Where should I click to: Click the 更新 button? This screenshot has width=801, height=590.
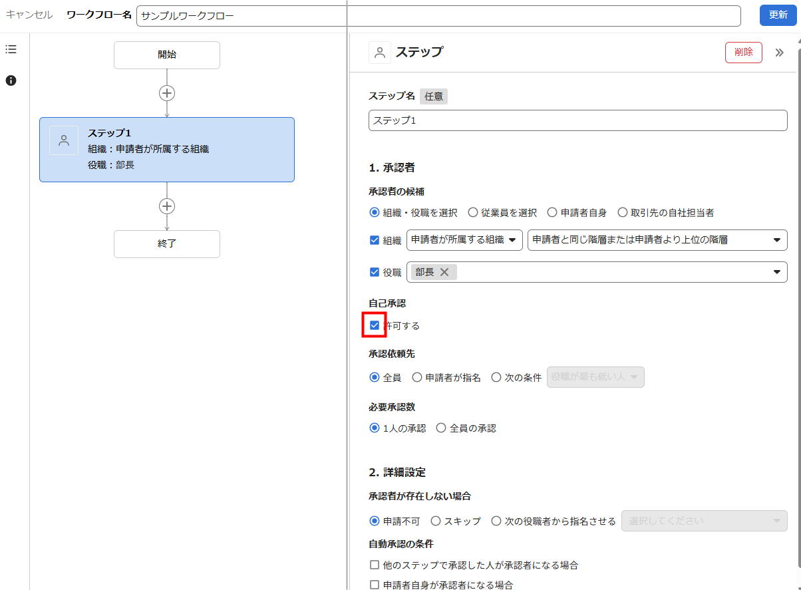pyautogui.click(x=778, y=15)
